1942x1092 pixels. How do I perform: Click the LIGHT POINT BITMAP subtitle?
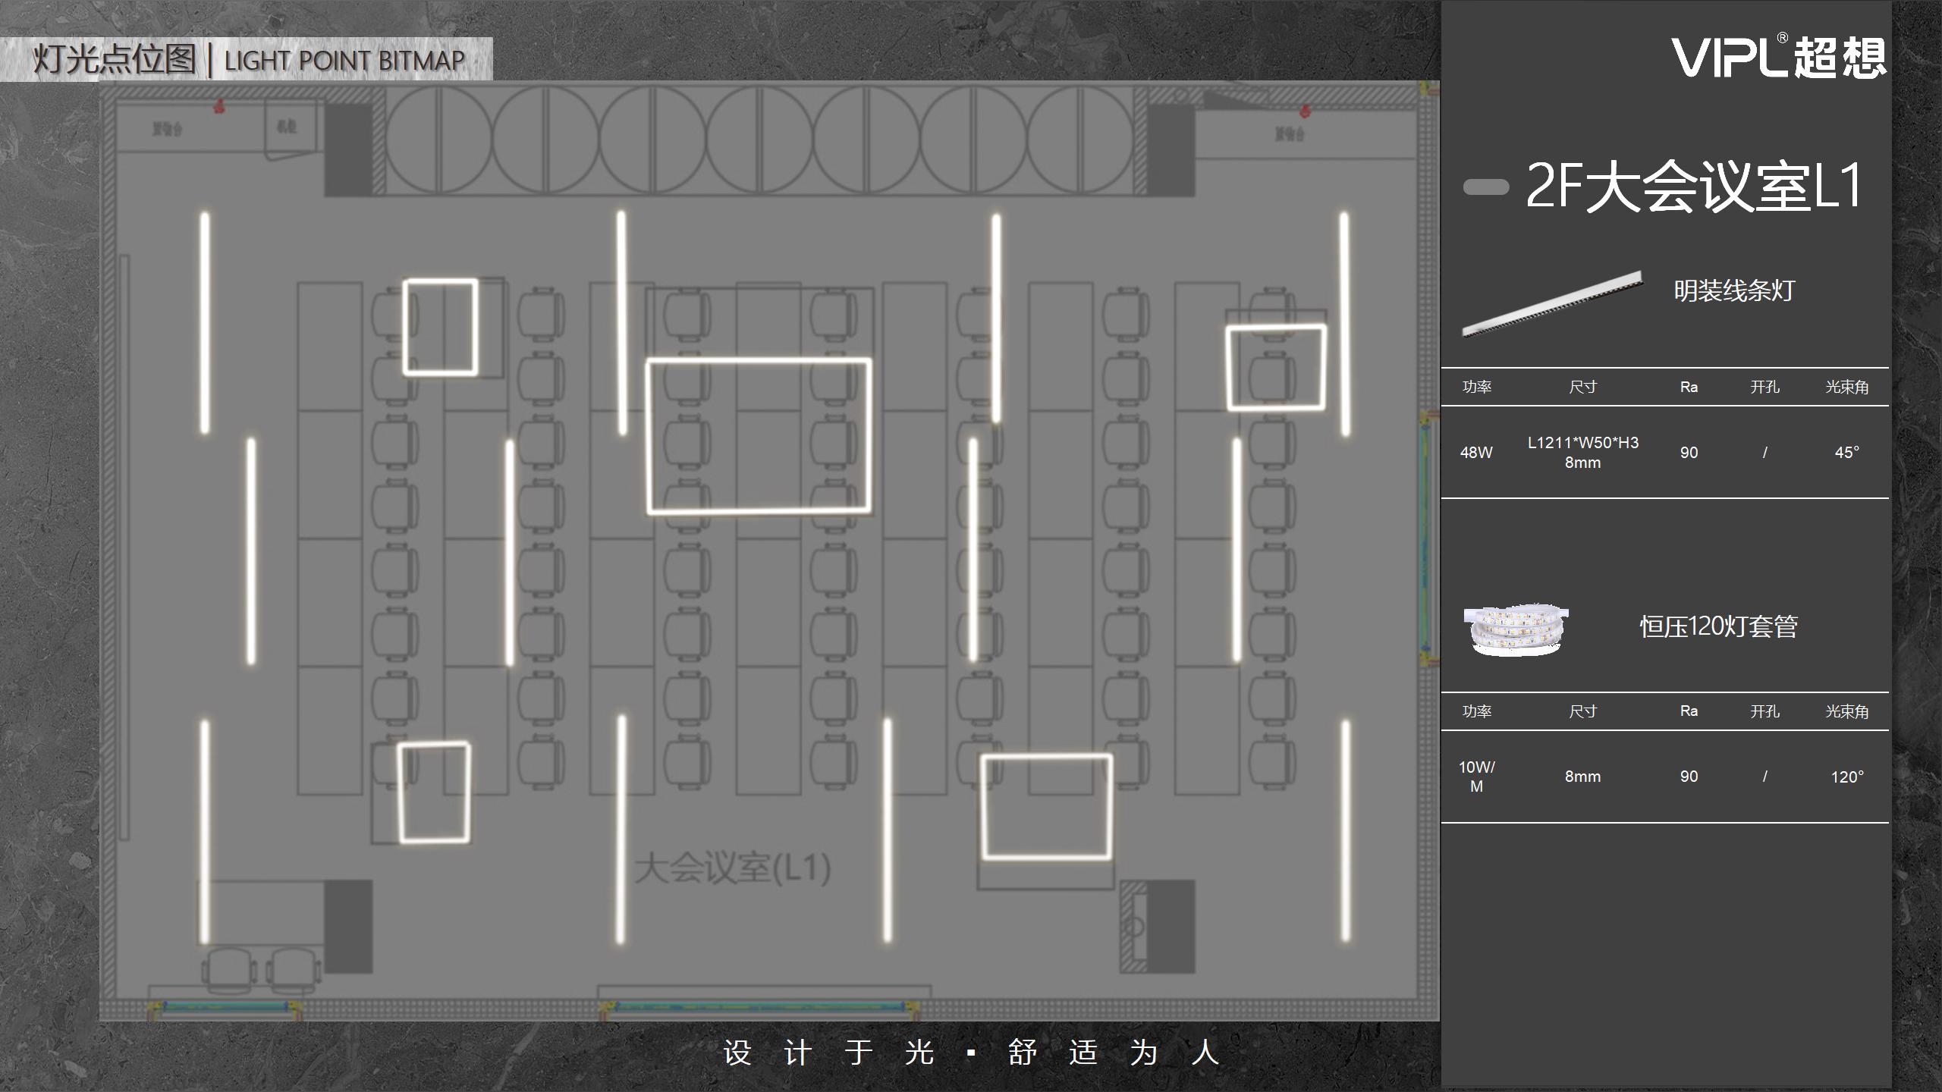point(344,61)
